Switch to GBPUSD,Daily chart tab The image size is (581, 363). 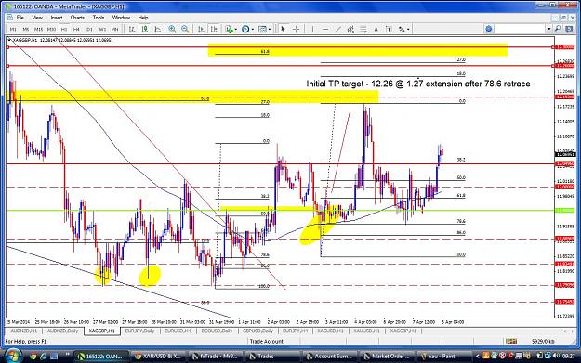(257, 331)
